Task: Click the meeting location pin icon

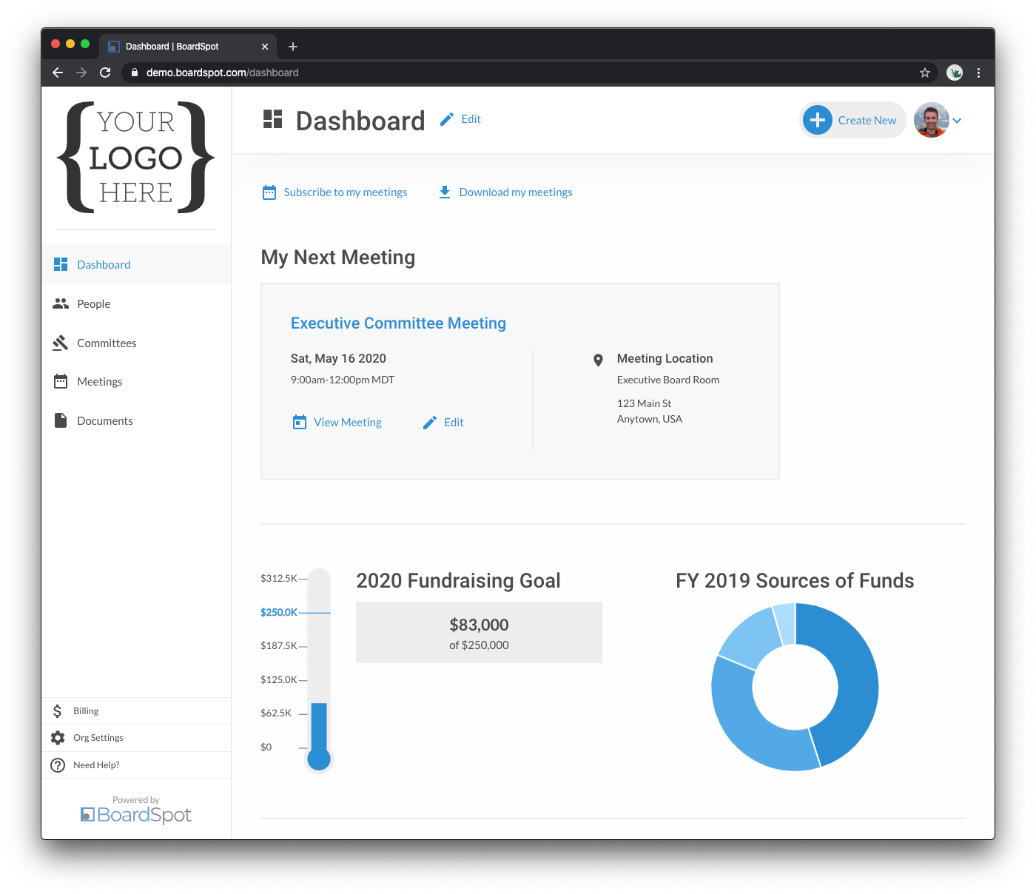Action: click(598, 360)
